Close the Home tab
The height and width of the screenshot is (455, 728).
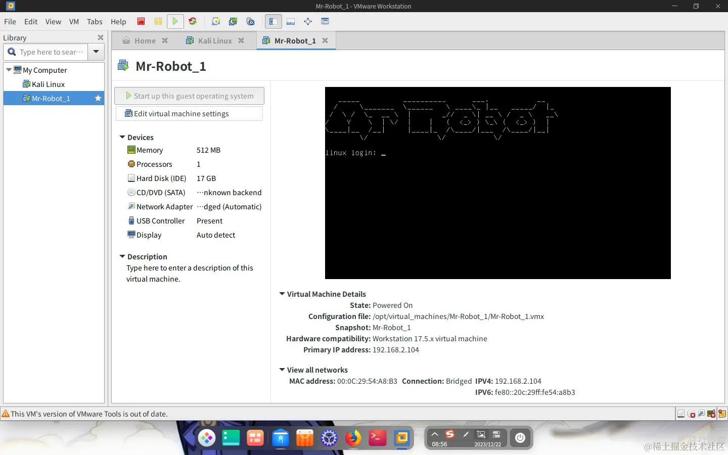click(x=165, y=40)
